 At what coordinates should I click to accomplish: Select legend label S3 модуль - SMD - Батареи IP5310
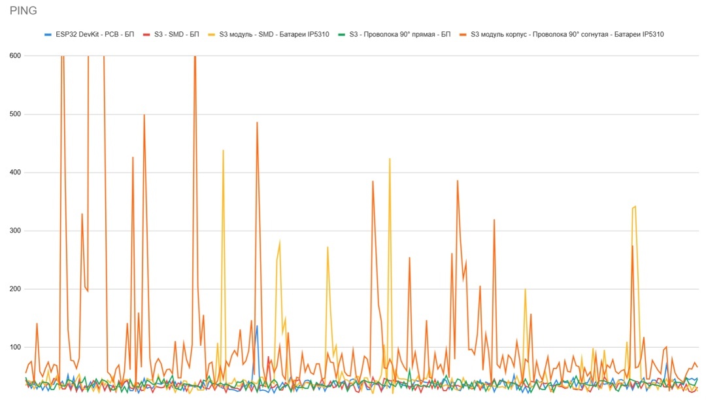(x=274, y=34)
